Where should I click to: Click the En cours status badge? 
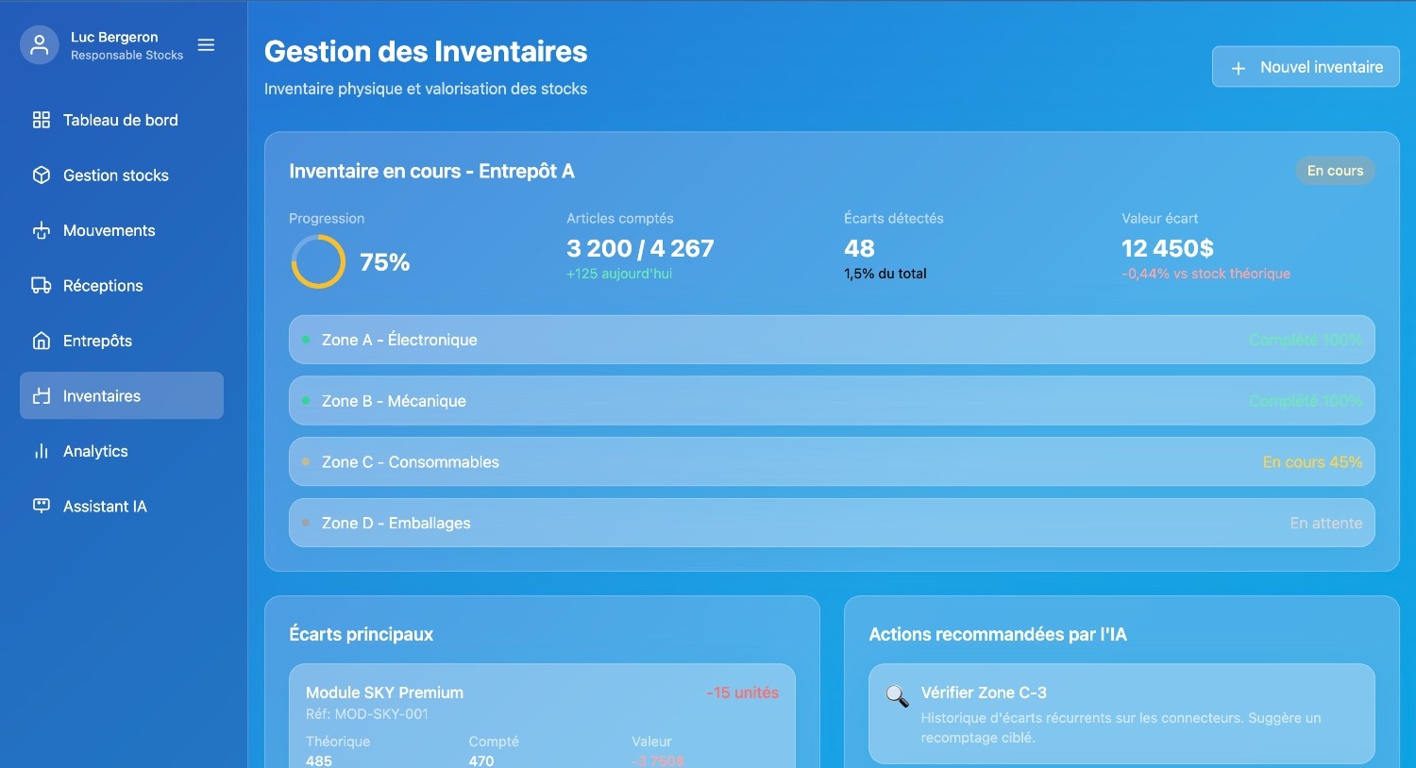(1334, 171)
